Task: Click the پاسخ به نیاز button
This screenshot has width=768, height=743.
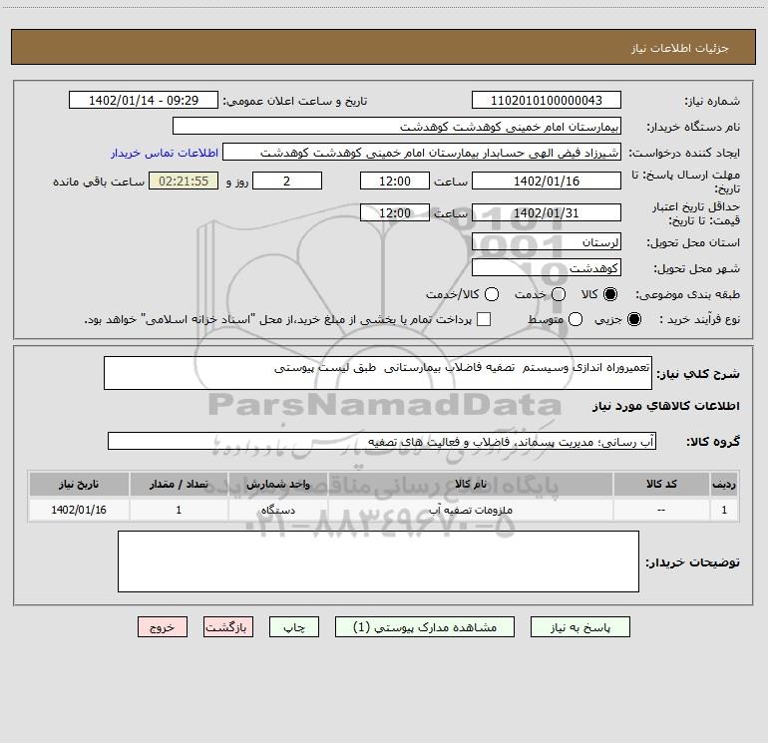Action: pyautogui.click(x=580, y=627)
